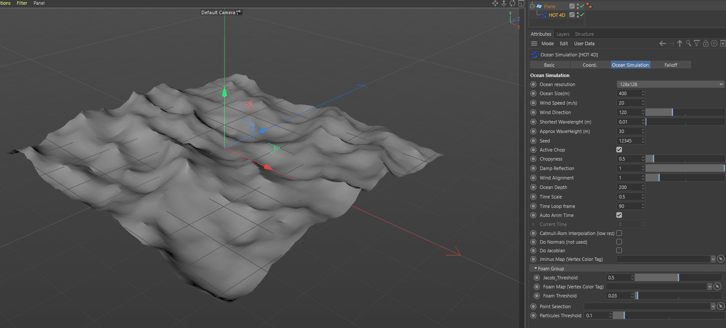The height and width of the screenshot is (328, 726).
Task: Click the Plane object icon in Object Manager
Action: pyautogui.click(x=539, y=6)
